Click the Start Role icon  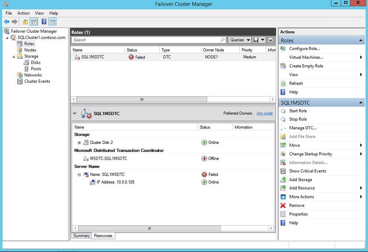tap(283, 111)
